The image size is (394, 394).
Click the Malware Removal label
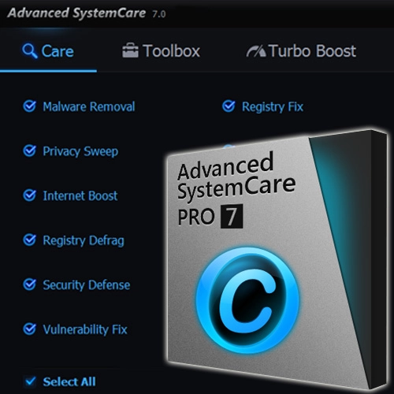89,106
